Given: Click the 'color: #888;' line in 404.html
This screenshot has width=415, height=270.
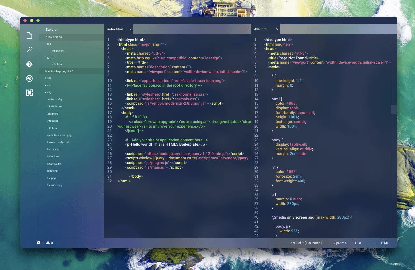Looking at the screenshot, I should 286,103.
